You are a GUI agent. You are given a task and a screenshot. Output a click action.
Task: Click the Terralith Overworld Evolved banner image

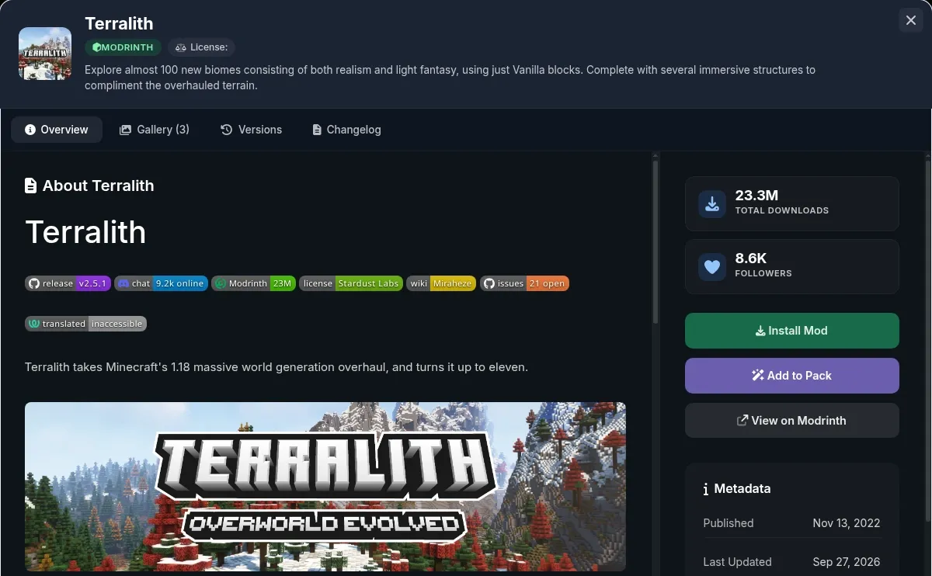(x=325, y=487)
